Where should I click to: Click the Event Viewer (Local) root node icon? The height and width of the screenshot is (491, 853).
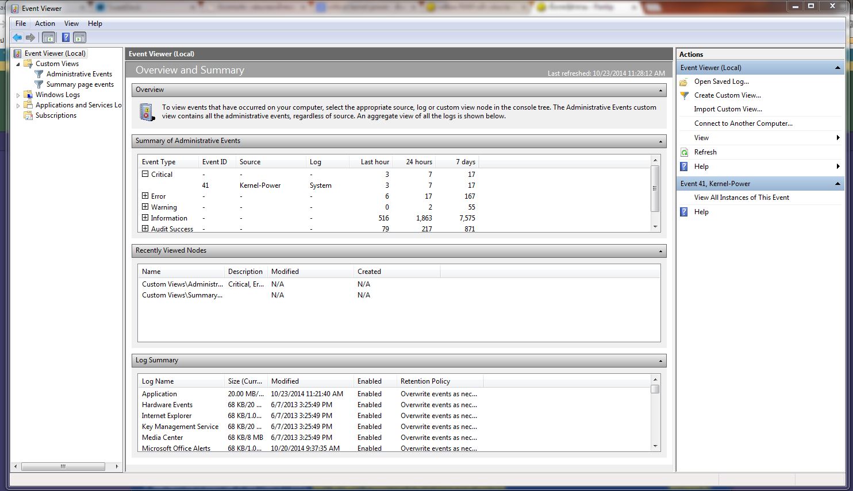18,53
